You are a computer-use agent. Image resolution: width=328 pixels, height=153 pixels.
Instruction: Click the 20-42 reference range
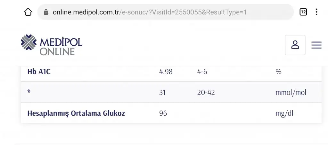[206, 92]
